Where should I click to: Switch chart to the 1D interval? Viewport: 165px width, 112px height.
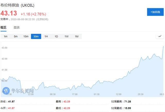(x=56, y=36)
